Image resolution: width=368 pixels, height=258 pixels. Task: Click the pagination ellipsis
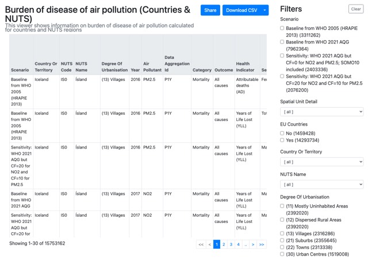[x=246, y=244]
